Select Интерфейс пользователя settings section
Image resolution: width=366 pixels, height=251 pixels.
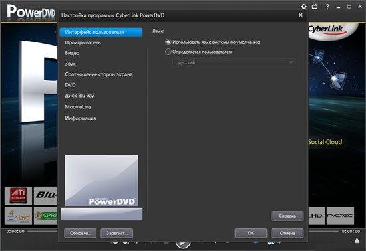coord(101,32)
